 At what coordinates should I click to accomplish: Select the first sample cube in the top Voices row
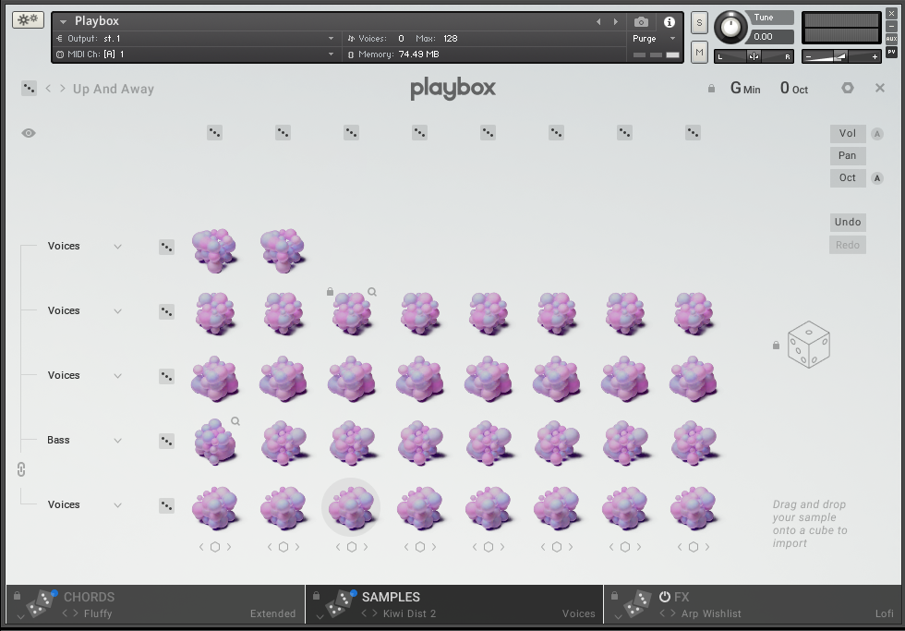[214, 250]
